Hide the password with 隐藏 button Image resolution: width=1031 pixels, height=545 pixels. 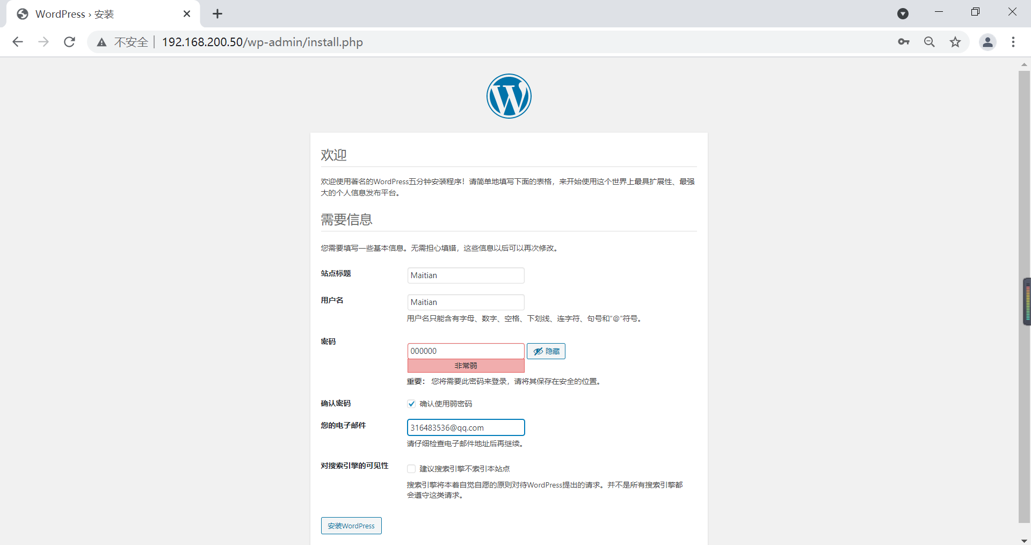pos(546,351)
